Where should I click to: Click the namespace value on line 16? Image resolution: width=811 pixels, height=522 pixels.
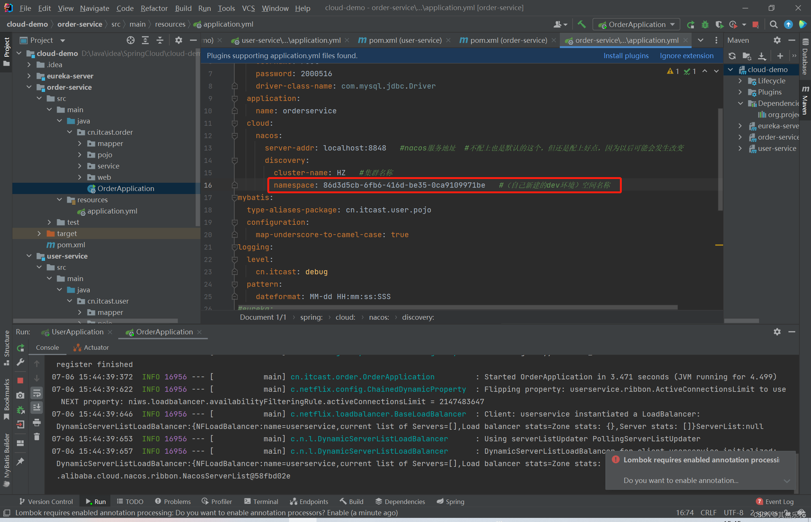[x=404, y=185]
